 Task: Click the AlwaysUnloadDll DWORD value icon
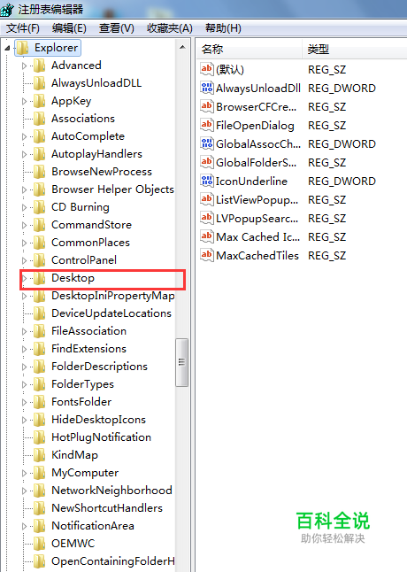(x=207, y=88)
